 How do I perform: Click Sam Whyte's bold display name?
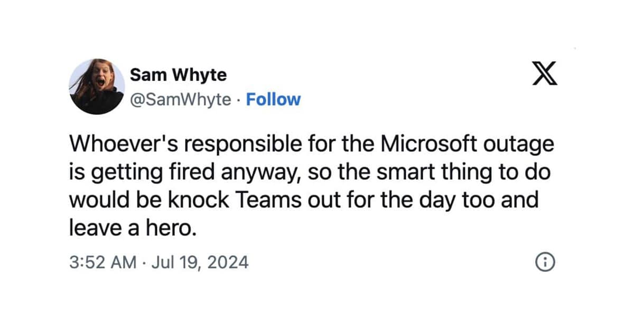pyautogui.click(x=179, y=74)
